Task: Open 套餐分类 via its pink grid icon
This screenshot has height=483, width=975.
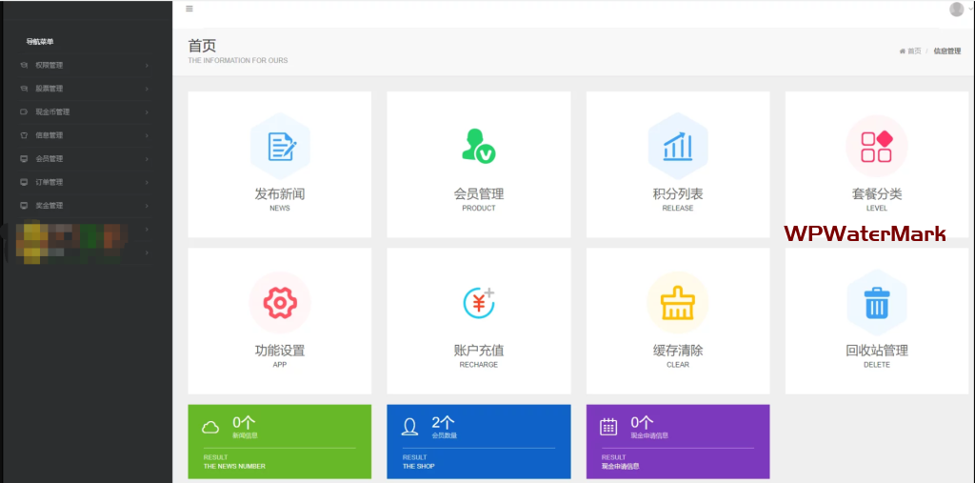Action: (876, 146)
